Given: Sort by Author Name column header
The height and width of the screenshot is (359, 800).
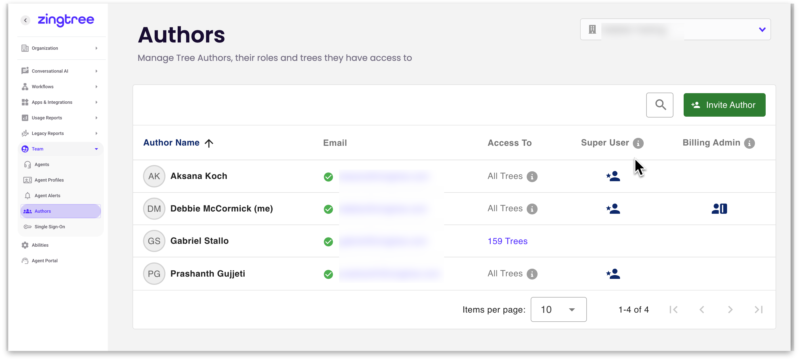Looking at the screenshot, I should pyautogui.click(x=171, y=142).
